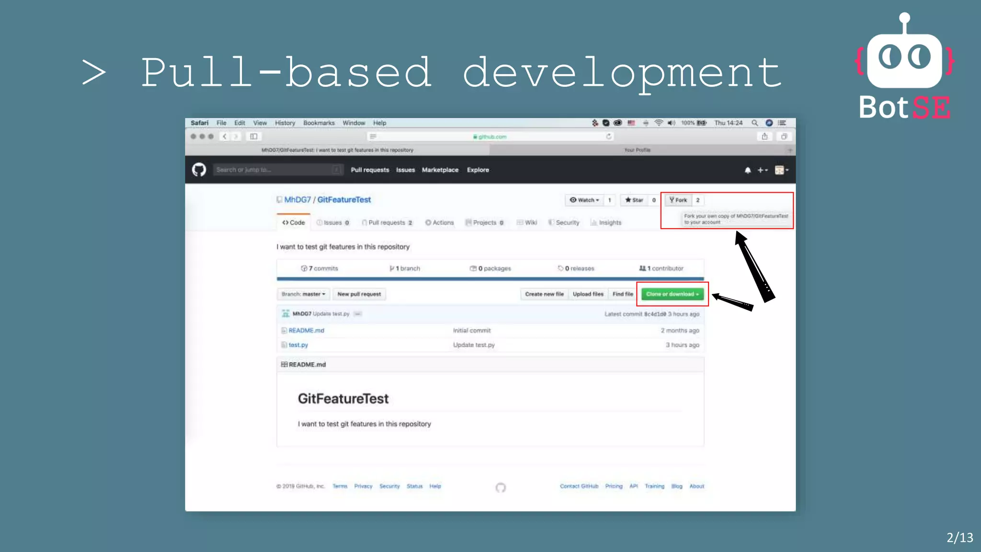981x552 pixels.
Task: Click the US flag input source icon
Action: pos(631,123)
